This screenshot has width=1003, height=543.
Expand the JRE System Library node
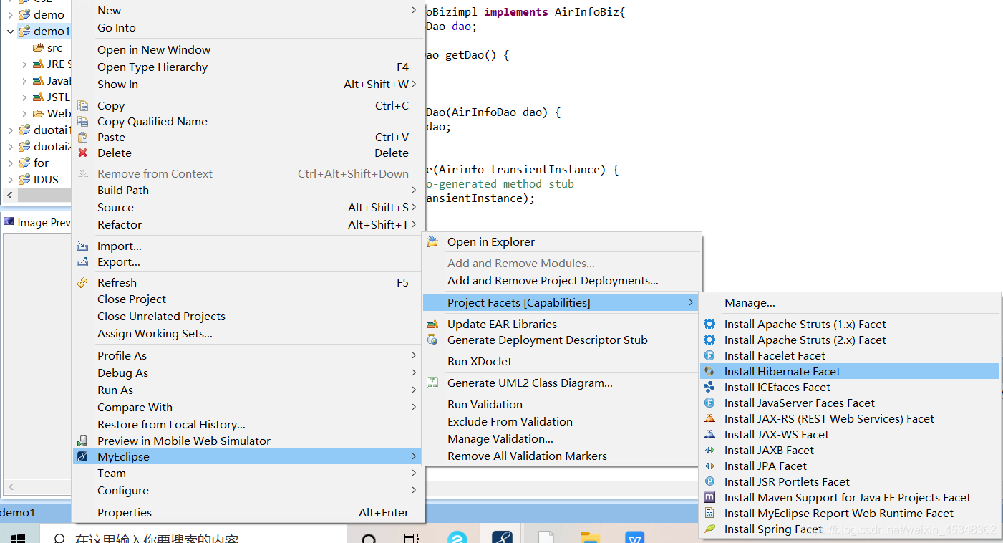(x=24, y=64)
